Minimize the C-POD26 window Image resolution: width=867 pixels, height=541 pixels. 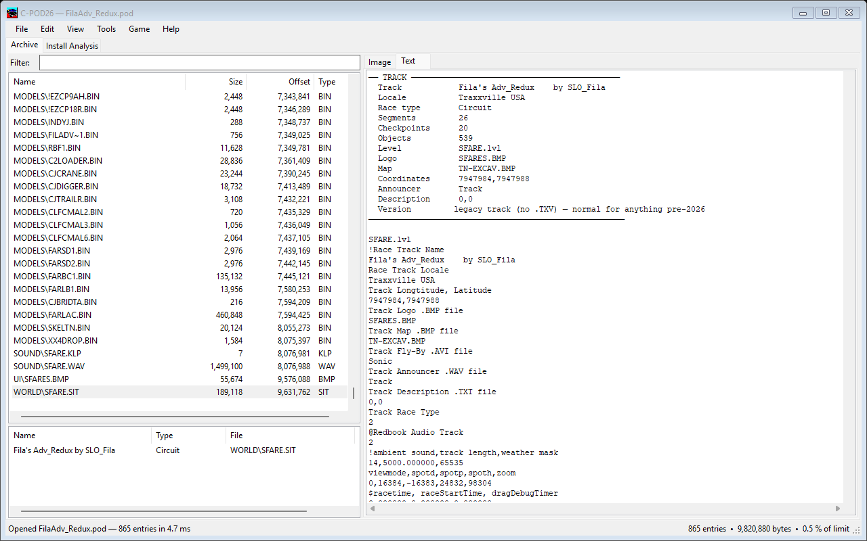803,12
